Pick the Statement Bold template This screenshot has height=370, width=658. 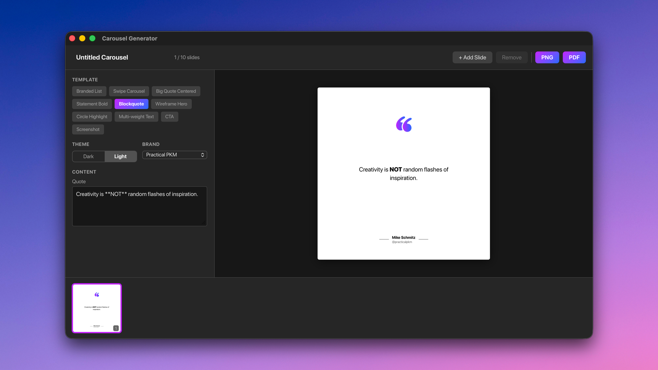92,104
